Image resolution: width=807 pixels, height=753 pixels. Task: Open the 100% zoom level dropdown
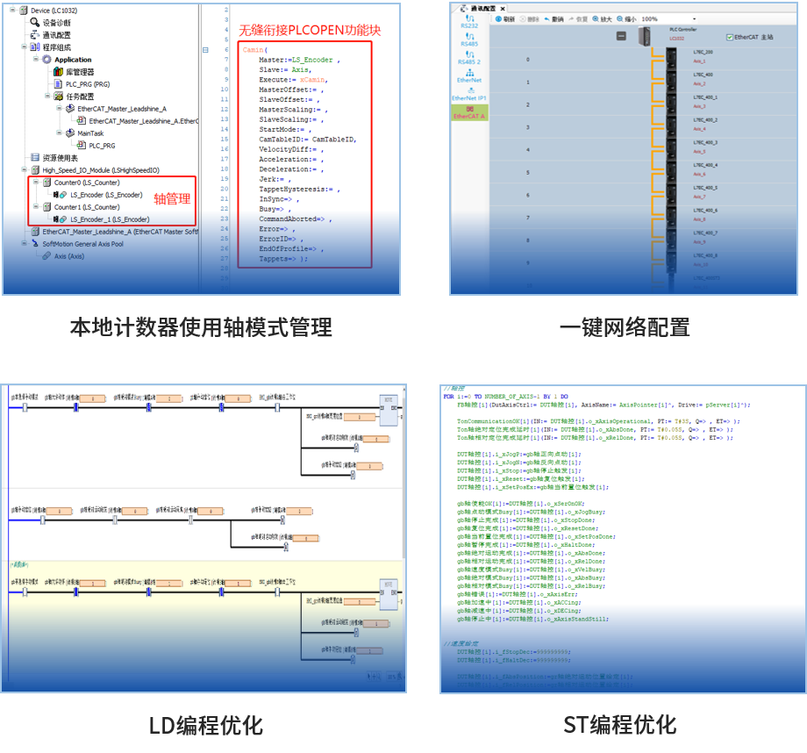(x=696, y=18)
